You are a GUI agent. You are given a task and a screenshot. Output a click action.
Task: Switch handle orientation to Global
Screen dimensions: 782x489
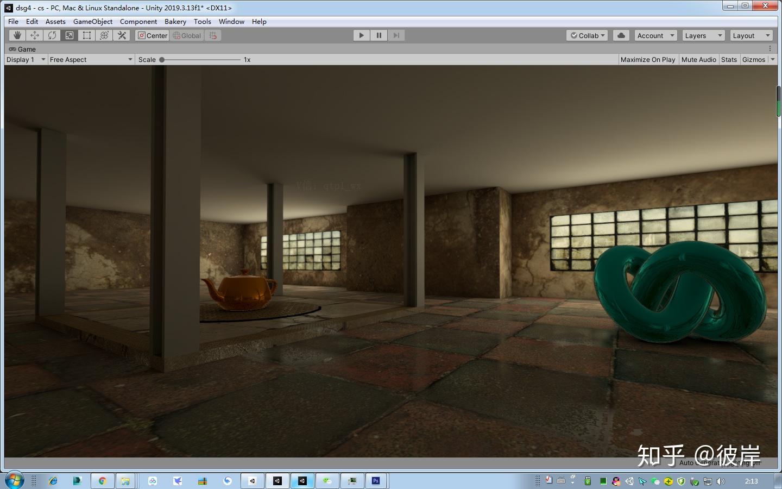(187, 35)
